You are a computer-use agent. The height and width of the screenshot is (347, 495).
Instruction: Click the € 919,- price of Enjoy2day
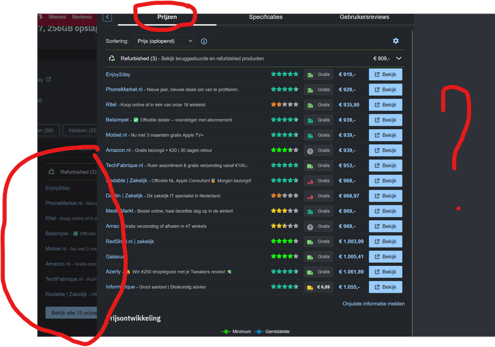tap(347, 74)
